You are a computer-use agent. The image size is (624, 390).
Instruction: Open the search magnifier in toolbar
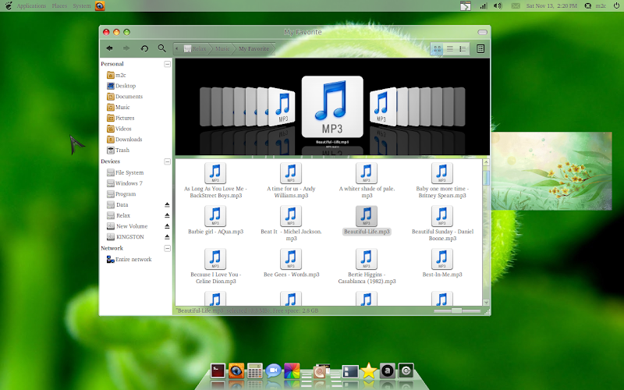point(161,48)
